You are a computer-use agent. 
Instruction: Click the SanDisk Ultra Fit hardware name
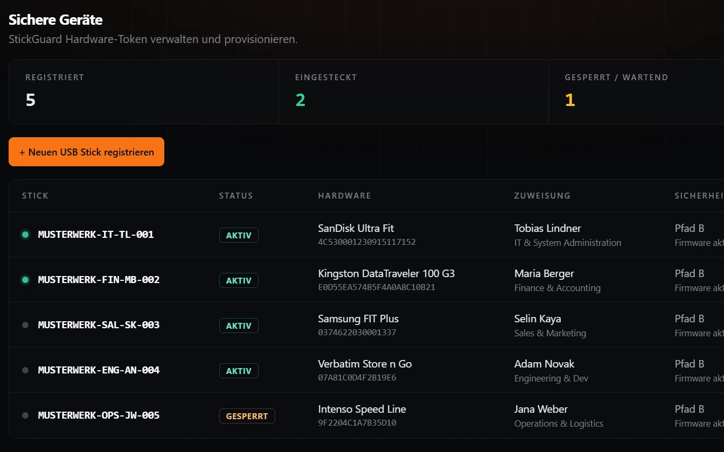click(356, 228)
